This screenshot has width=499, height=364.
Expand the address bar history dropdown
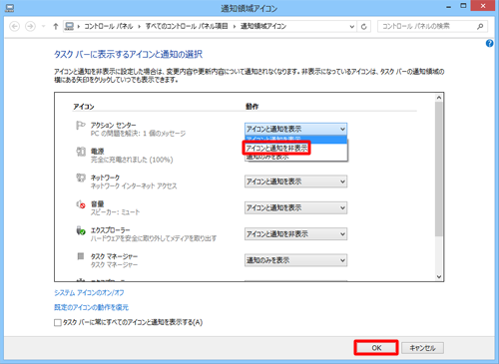click(x=352, y=27)
